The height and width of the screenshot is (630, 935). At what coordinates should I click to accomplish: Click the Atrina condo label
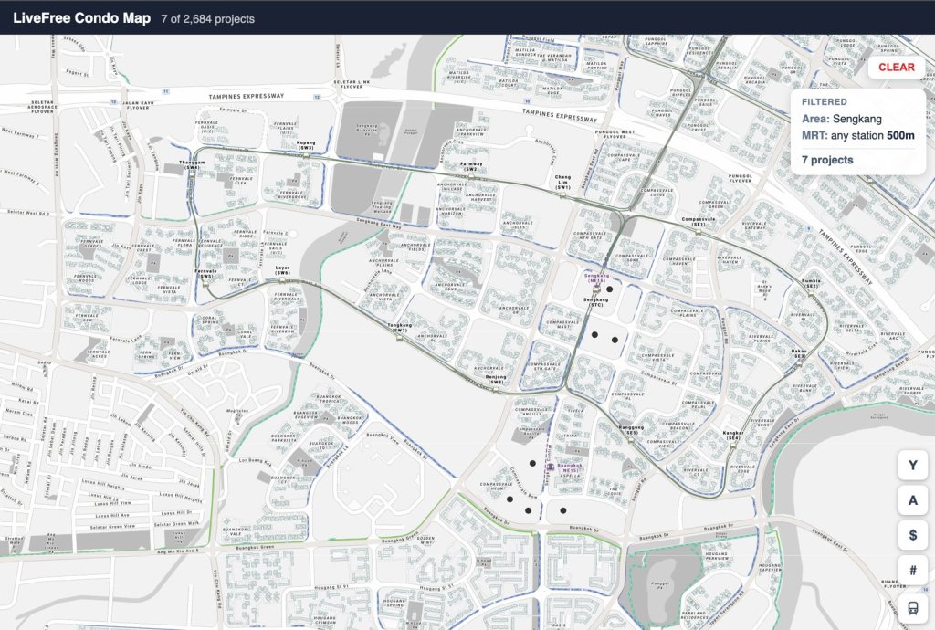pos(569,436)
